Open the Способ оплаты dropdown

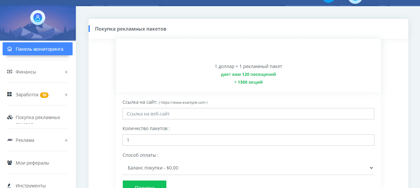click(247, 168)
